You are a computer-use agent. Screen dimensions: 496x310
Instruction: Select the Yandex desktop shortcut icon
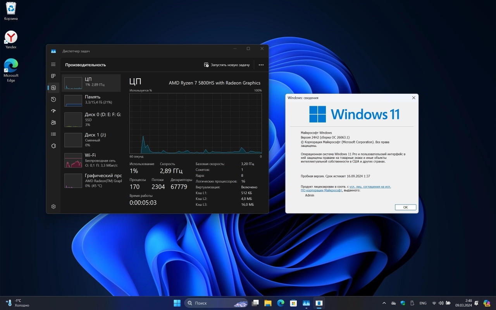[11, 40]
